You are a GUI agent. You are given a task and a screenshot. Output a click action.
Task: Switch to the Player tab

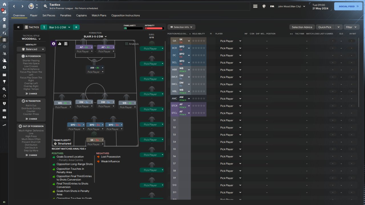click(34, 15)
